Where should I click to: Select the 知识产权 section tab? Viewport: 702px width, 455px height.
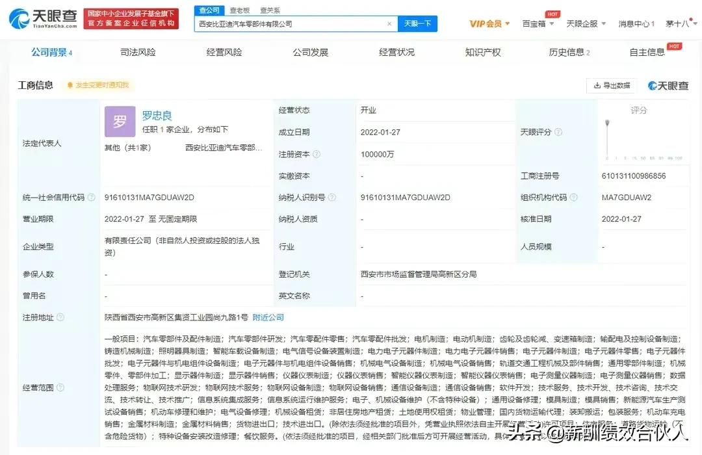pos(482,53)
